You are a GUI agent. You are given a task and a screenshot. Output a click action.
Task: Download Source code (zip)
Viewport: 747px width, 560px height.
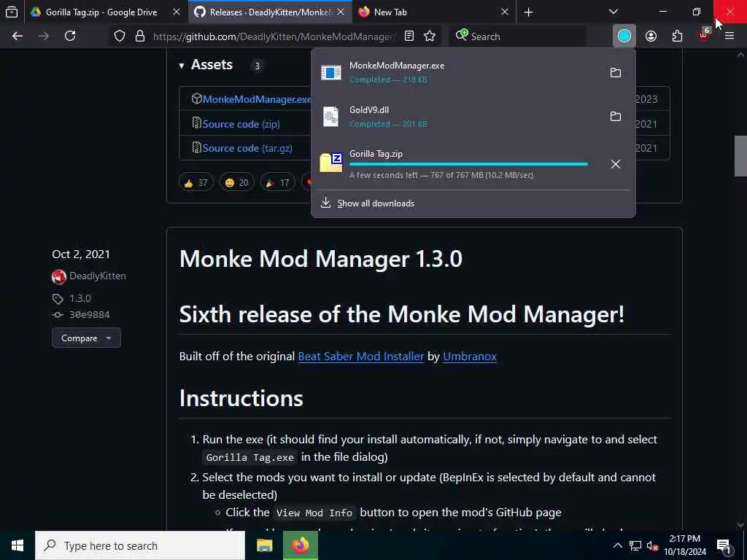[241, 124]
